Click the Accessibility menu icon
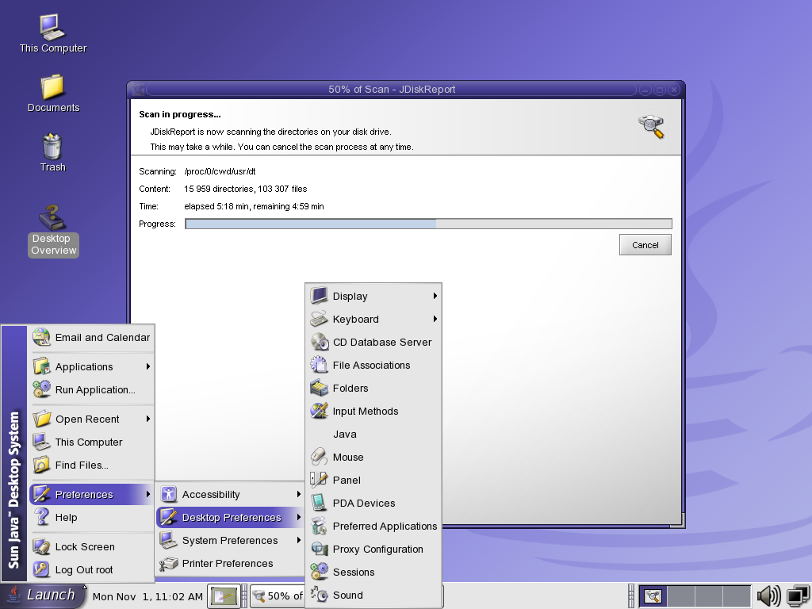Screen dimensions: 812x609 tap(168, 494)
